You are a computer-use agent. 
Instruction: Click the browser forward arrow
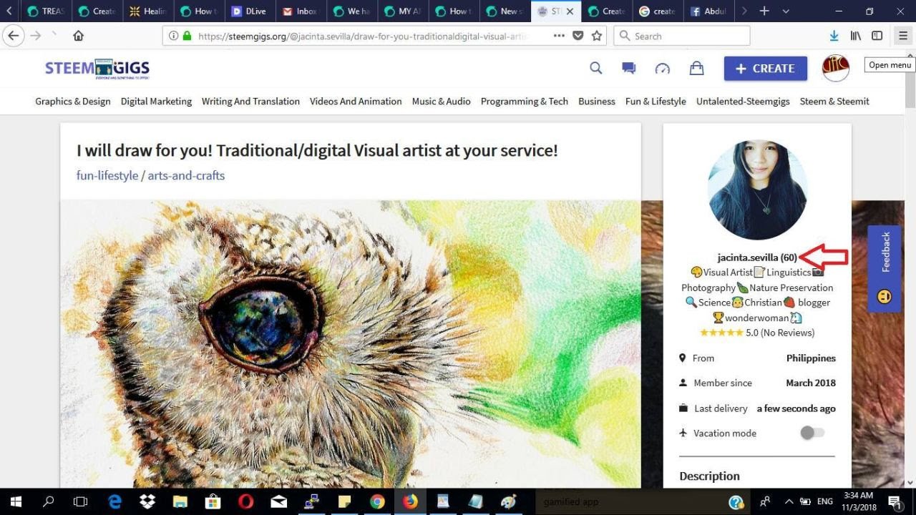[x=36, y=36]
